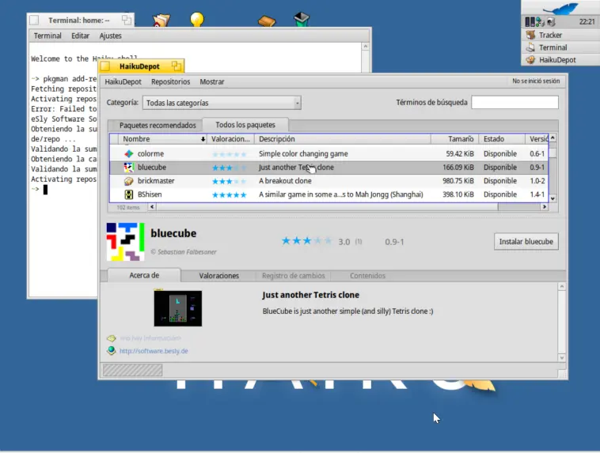This screenshot has height=453, width=600.
Task: Click the HaikuDepot window zoom button
Action: tap(176, 66)
